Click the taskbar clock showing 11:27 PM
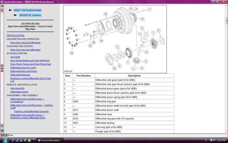228x143 pixels. click(221, 140)
